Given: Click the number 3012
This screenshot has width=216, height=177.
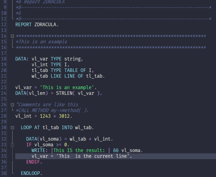Looking at the screenshot, I should [x=64, y=116].
